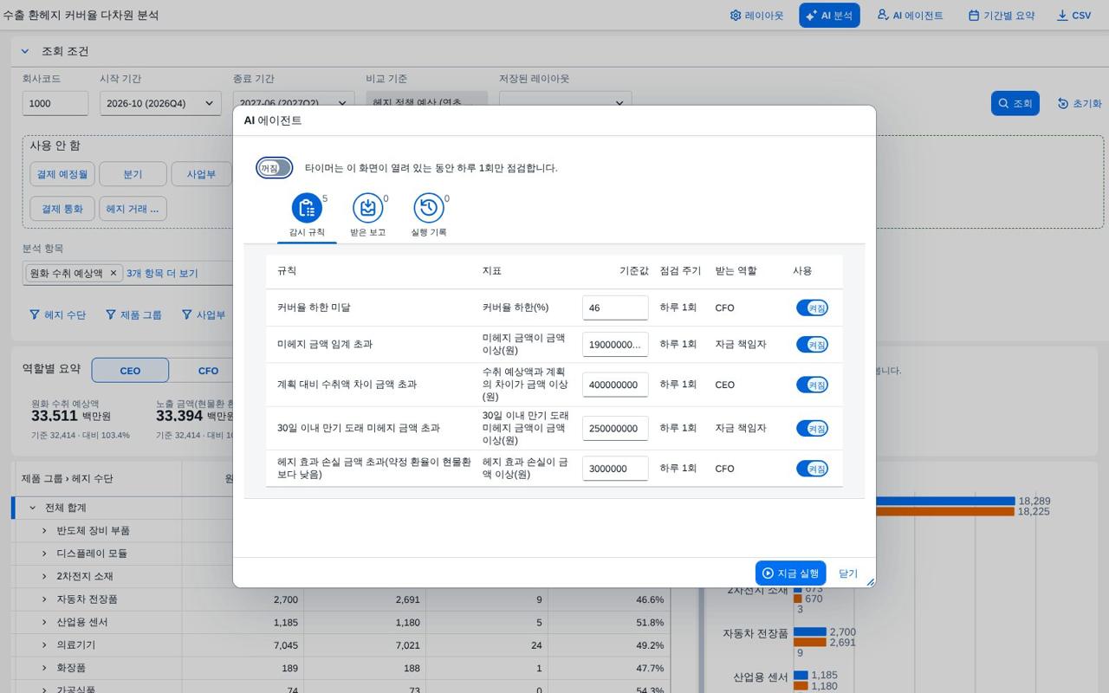Toggle 계획 대비 수취액 차이 rule switch
This screenshot has height=693, width=1109.
[x=812, y=385]
